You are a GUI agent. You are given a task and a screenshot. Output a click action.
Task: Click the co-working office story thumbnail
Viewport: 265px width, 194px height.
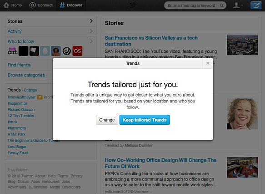point(242,167)
